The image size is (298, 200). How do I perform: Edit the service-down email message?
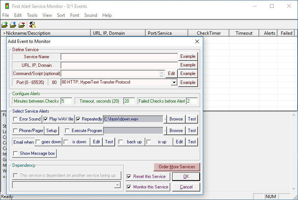click(x=96, y=142)
